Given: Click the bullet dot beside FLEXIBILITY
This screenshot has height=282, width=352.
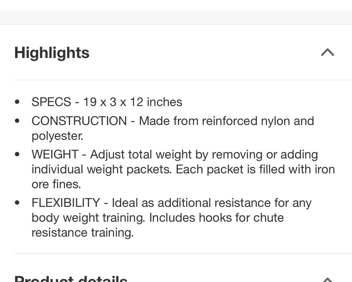Looking at the screenshot, I should click(x=17, y=203).
